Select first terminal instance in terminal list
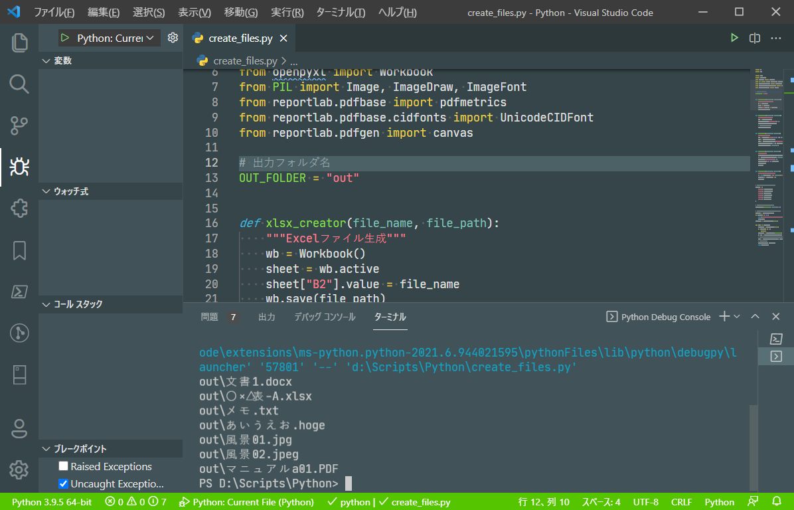This screenshot has width=794, height=510. coord(776,339)
